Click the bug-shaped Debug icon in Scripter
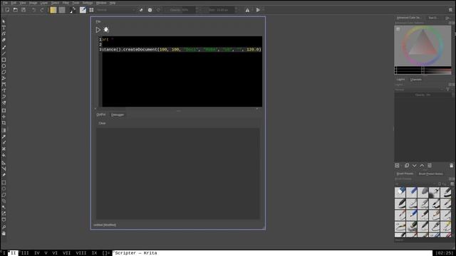The image size is (456, 256). [106, 30]
